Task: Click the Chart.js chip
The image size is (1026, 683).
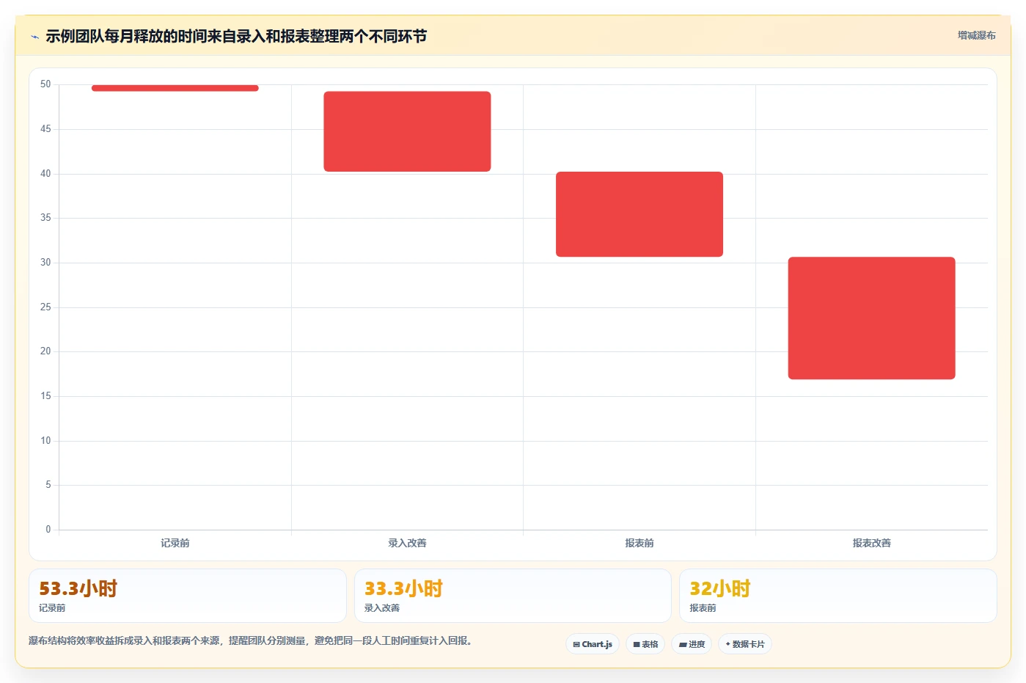Action: coord(593,644)
